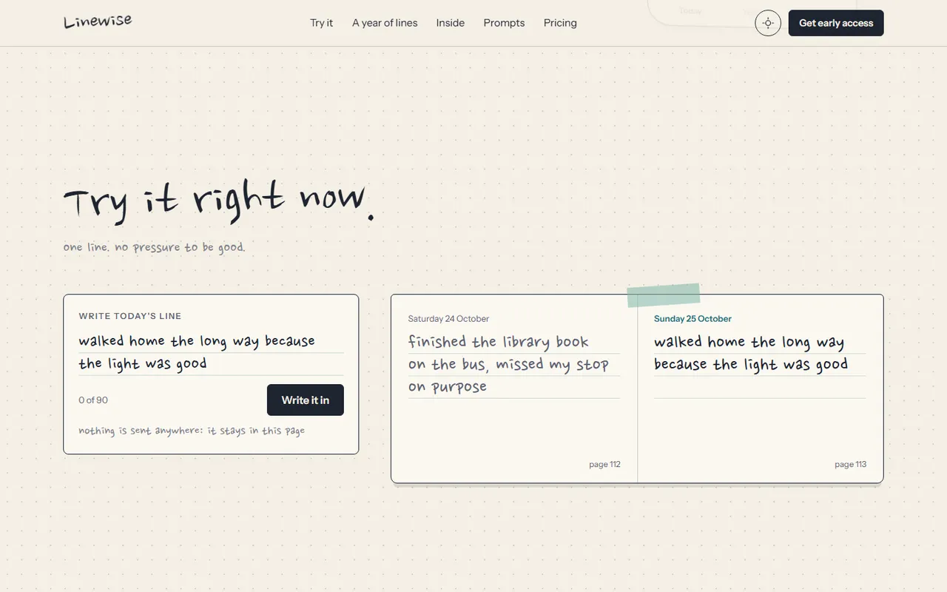Open the Try it nav link
The image size is (947, 592).
[321, 23]
